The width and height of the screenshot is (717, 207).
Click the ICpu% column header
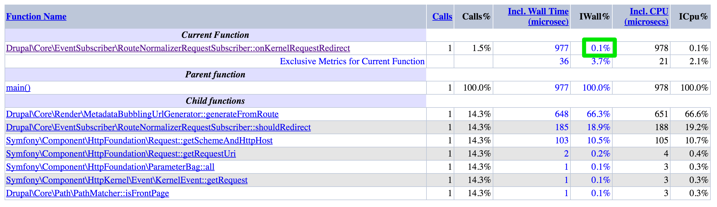tap(693, 17)
